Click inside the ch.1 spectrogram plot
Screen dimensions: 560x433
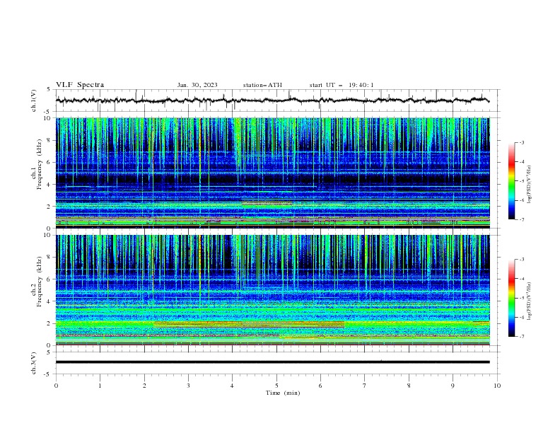(272, 173)
